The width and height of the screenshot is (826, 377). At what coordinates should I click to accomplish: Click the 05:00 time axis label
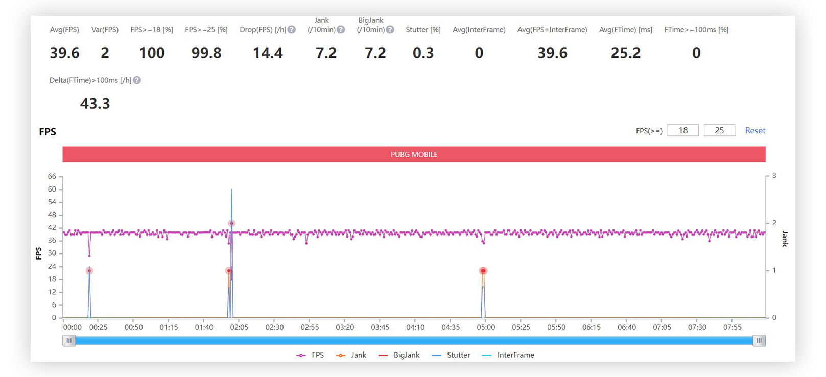pos(486,327)
